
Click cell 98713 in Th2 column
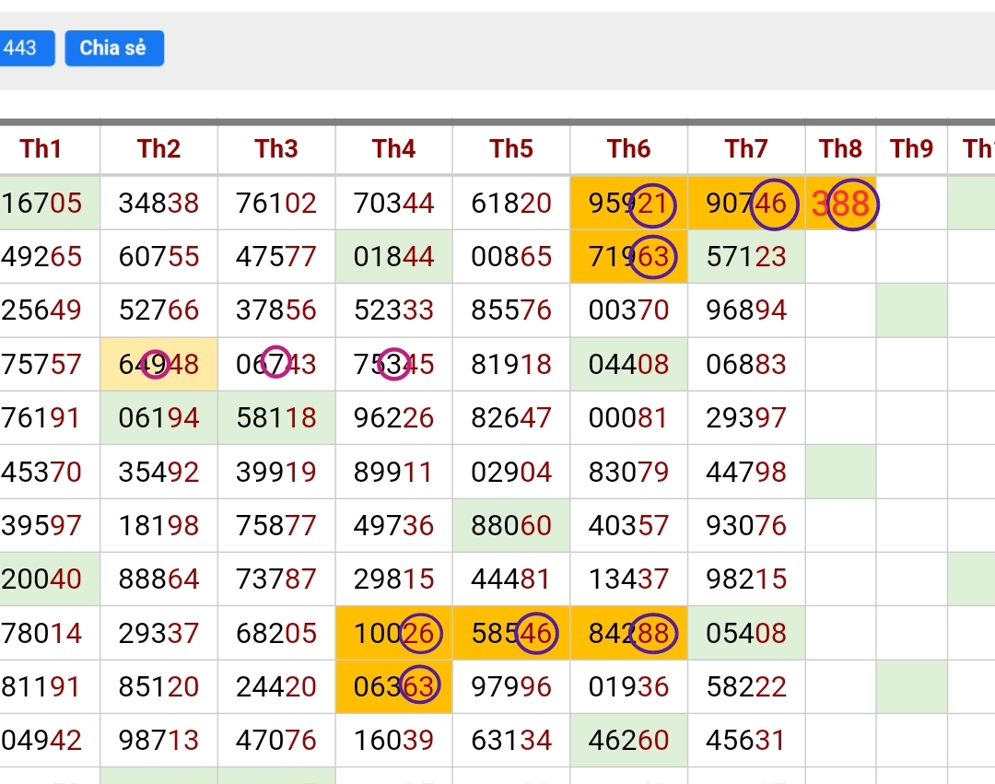point(158,740)
